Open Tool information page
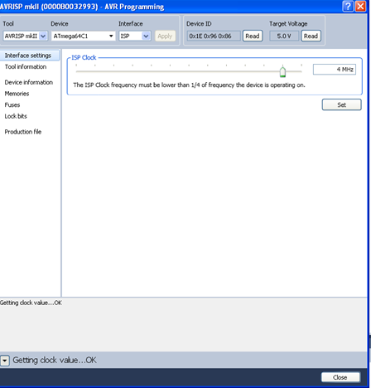 pyautogui.click(x=26, y=67)
